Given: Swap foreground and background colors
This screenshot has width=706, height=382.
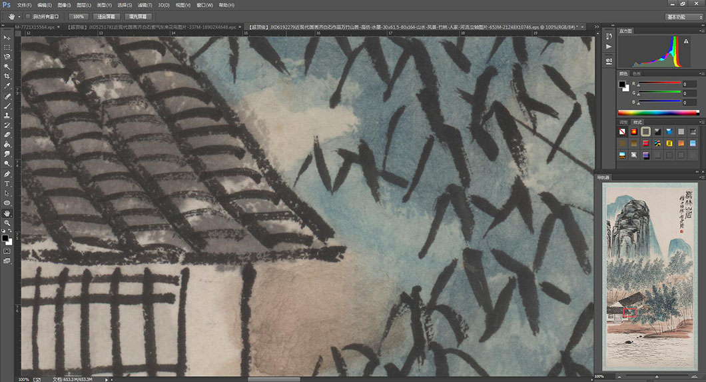Looking at the screenshot, I should (x=10, y=231).
